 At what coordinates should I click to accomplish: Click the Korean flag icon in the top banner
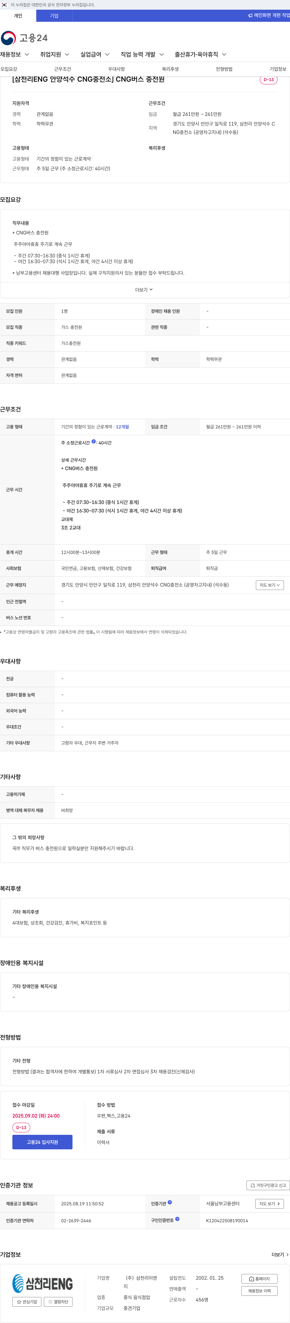coord(4,5)
